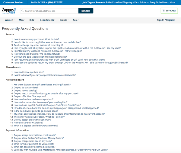Click the magnifying glass search icon
181x153 pixels.
(x=23, y=11)
